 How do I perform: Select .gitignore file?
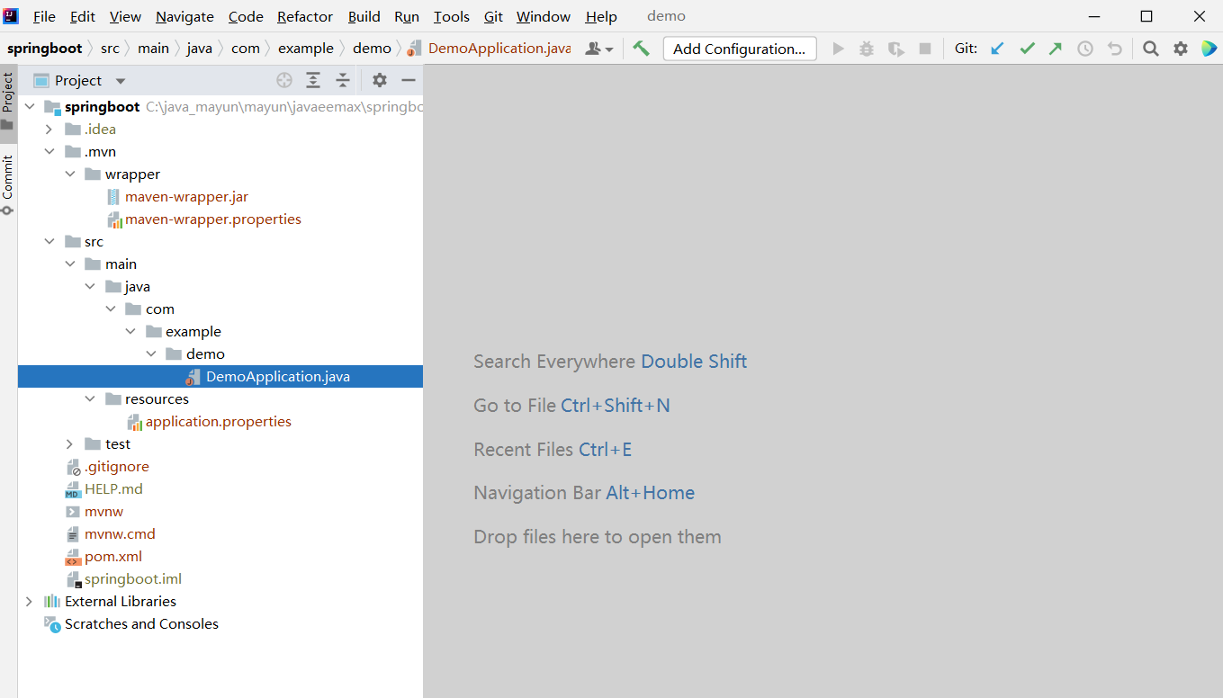(x=117, y=467)
